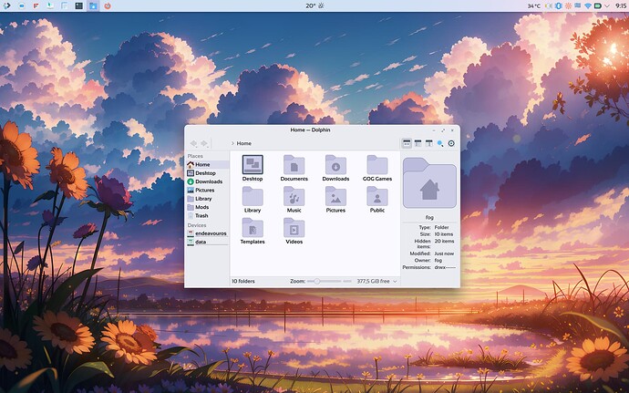Go forward with the forward arrow

(x=204, y=143)
